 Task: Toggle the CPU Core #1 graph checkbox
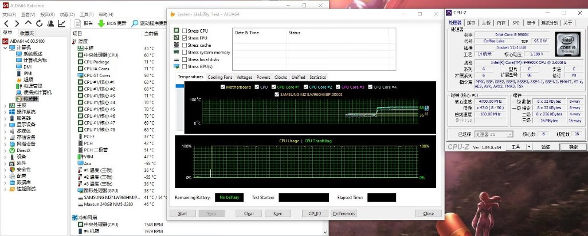tap(273, 87)
